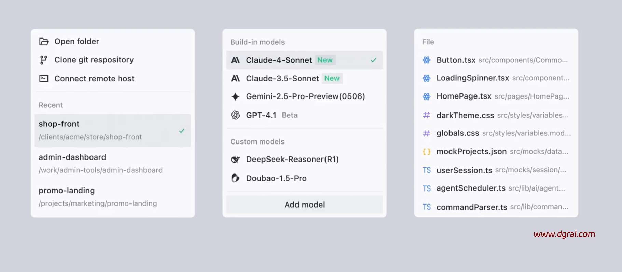Click the Doubao model icon

point(235,178)
